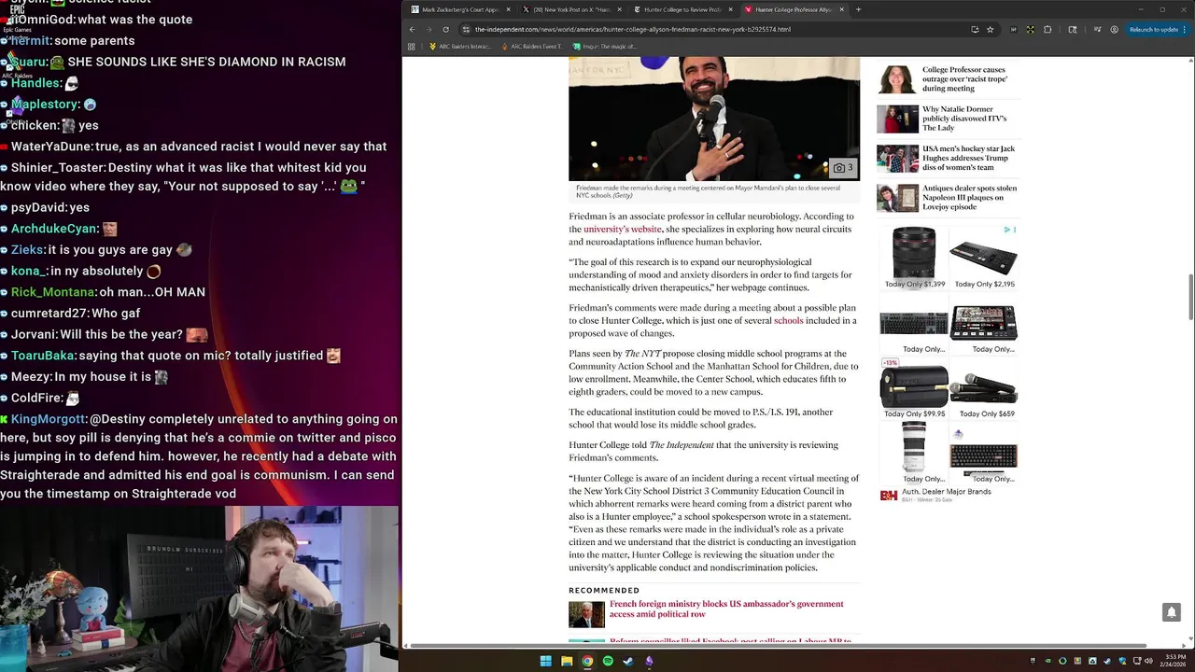Switch to Hunter College to Review tab
Image resolution: width=1195 pixels, height=672 pixels.
pyautogui.click(x=683, y=9)
